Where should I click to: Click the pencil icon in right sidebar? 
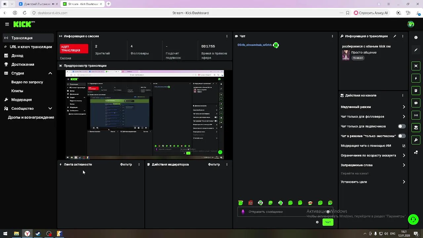click(x=416, y=50)
